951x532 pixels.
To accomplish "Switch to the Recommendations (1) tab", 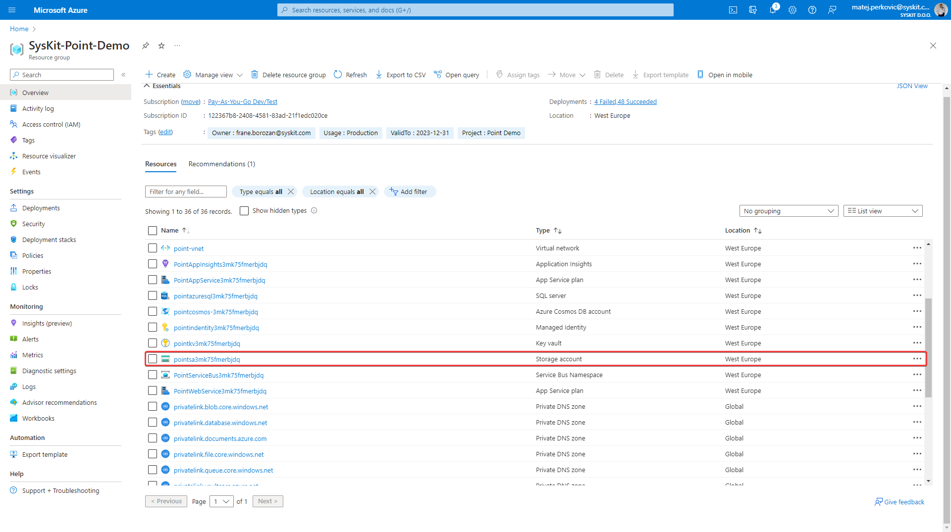I will click(x=221, y=164).
